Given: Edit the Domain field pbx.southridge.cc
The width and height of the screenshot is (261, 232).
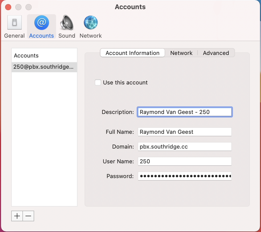Looking at the screenshot, I should (185, 147).
